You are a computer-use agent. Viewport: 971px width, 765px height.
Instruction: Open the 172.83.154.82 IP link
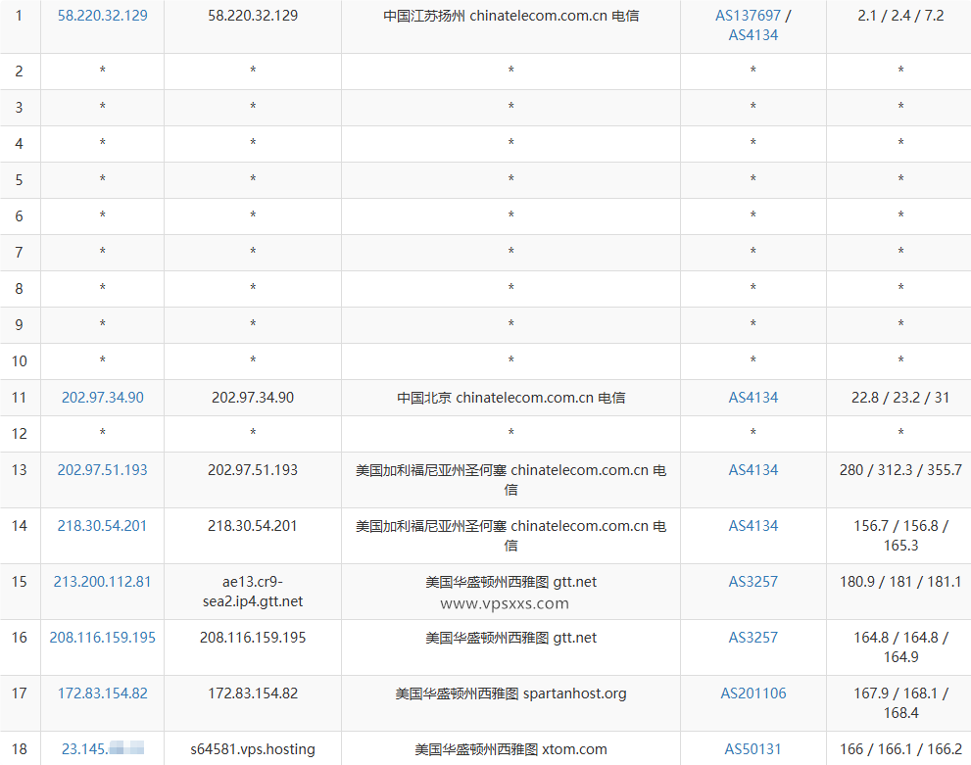[102, 693]
